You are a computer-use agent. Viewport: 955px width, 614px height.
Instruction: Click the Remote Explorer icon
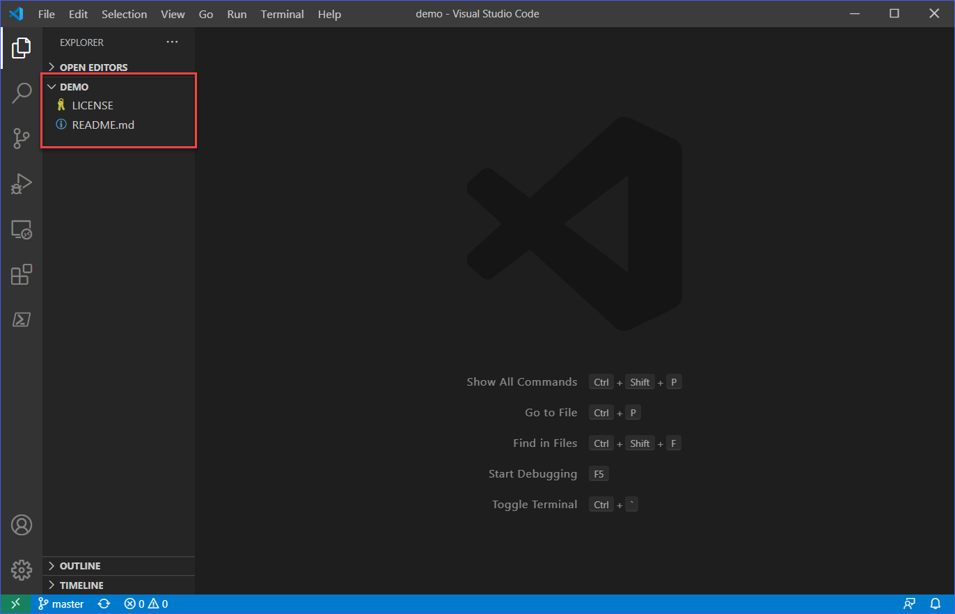(22, 229)
